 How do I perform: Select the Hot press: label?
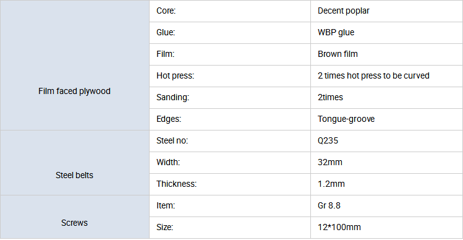click(x=175, y=76)
